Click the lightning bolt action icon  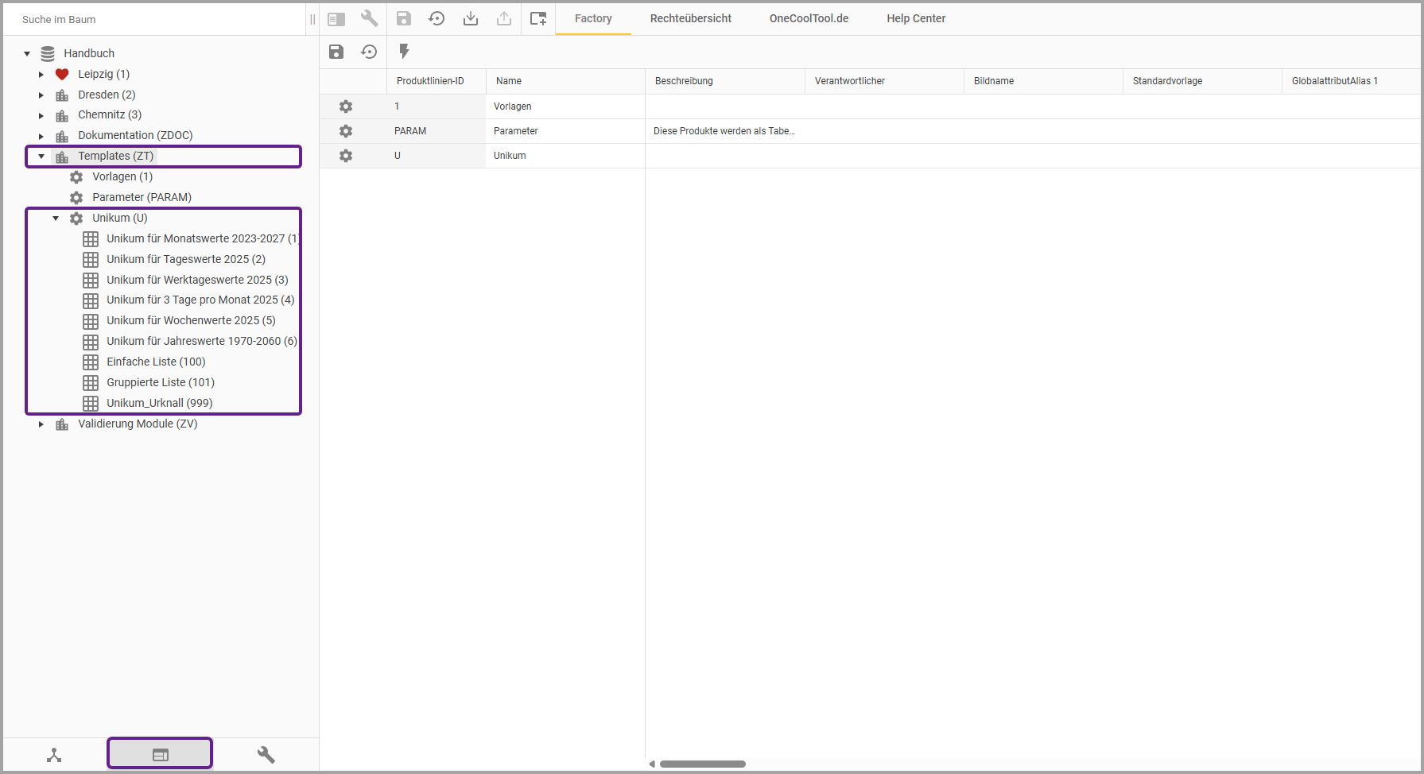404,52
